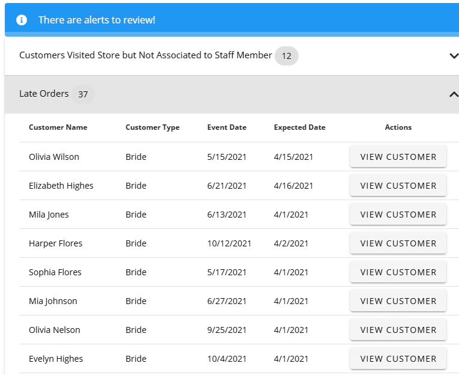Collapse the Late Orders section chevron
Image resolution: width=459 pixels, height=375 pixels.
coord(454,94)
